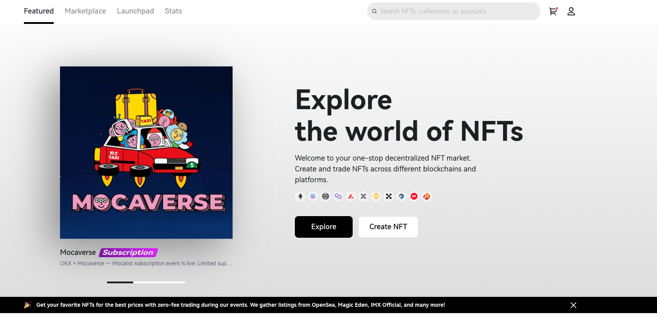Open the Mocaverse collection title link
657x314 pixels.
pyautogui.click(x=78, y=253)
